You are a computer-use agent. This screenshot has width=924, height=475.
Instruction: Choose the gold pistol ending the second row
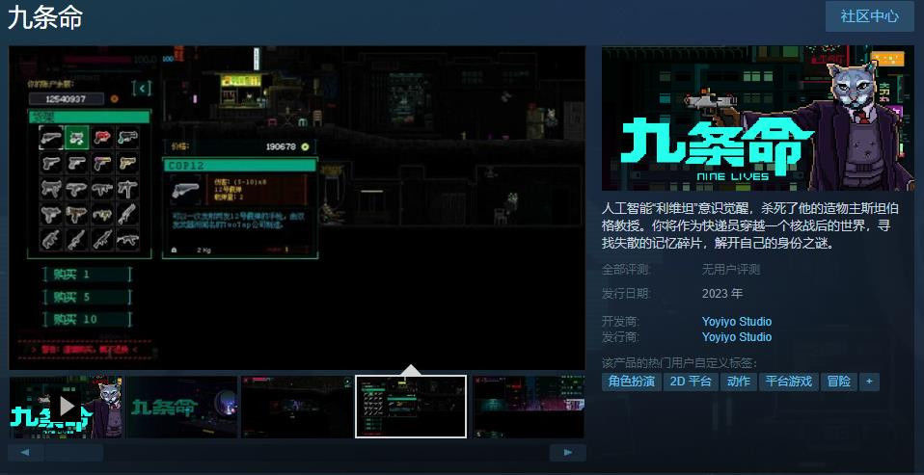point(128,163)
